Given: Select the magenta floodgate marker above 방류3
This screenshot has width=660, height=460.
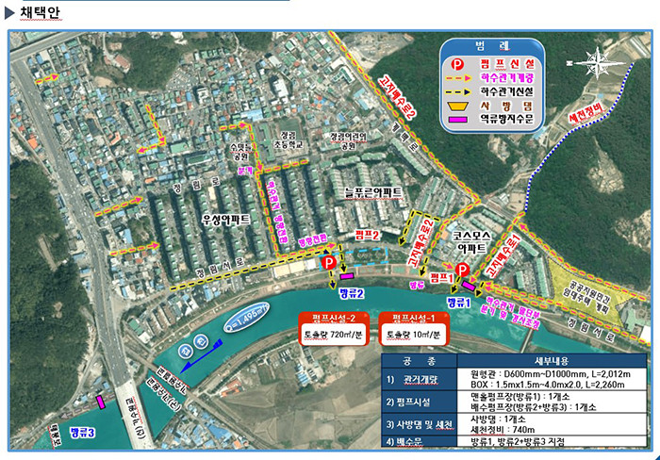Looking at the screenshot, I should [101, 403].
